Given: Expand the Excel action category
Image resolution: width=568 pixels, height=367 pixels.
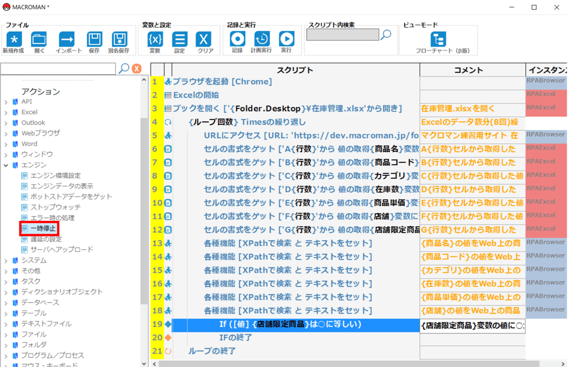Looking at the screenshot, I should (x=6, y=112).
